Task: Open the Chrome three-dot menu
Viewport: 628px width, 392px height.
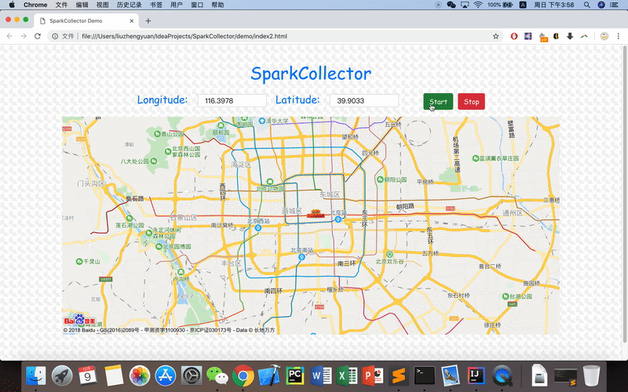Action: [619, 36]
